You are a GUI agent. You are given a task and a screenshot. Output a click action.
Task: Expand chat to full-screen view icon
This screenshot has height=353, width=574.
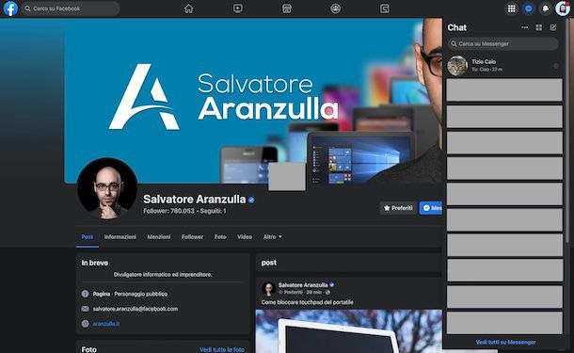(539, 27)
